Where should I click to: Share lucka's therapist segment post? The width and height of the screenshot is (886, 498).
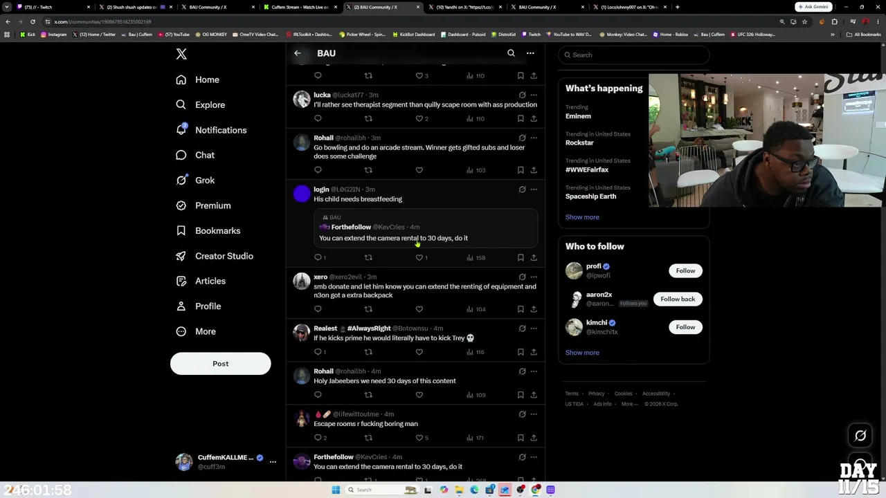click(x=534, y=118)
